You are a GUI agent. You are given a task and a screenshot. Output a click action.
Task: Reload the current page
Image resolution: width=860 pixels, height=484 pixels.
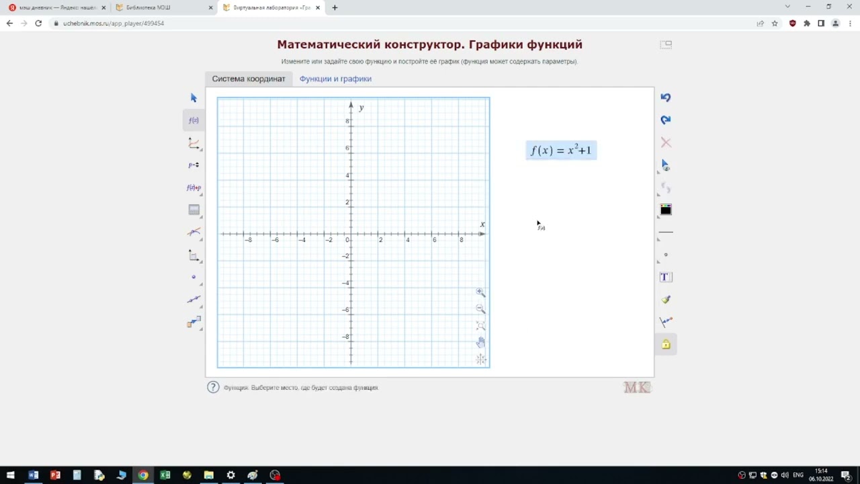pos(38,23)
